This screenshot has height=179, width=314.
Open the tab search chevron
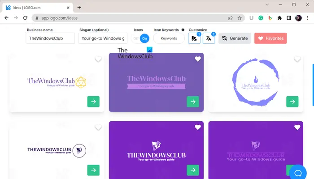pos(267,4)
